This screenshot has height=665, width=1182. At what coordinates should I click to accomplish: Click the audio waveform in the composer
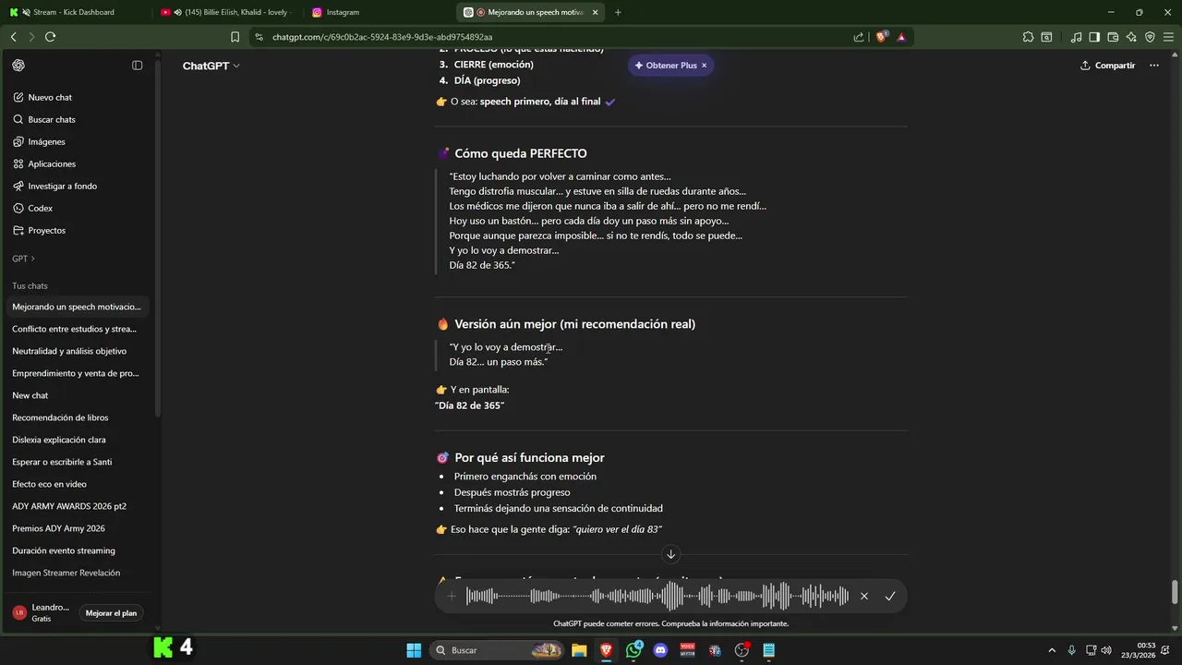tap(657, 597)
